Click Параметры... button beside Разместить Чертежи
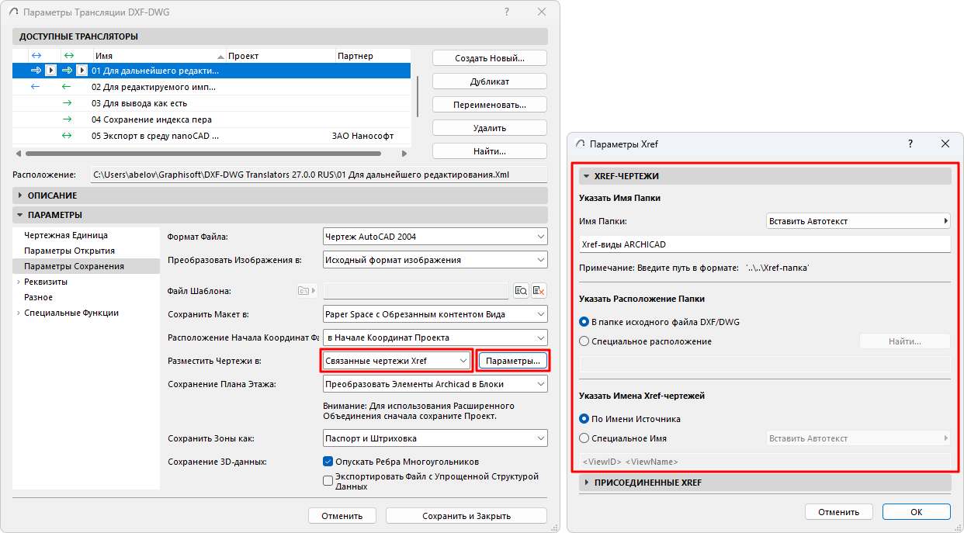This screenshot has height=533, width=964. tap(513, 361)
